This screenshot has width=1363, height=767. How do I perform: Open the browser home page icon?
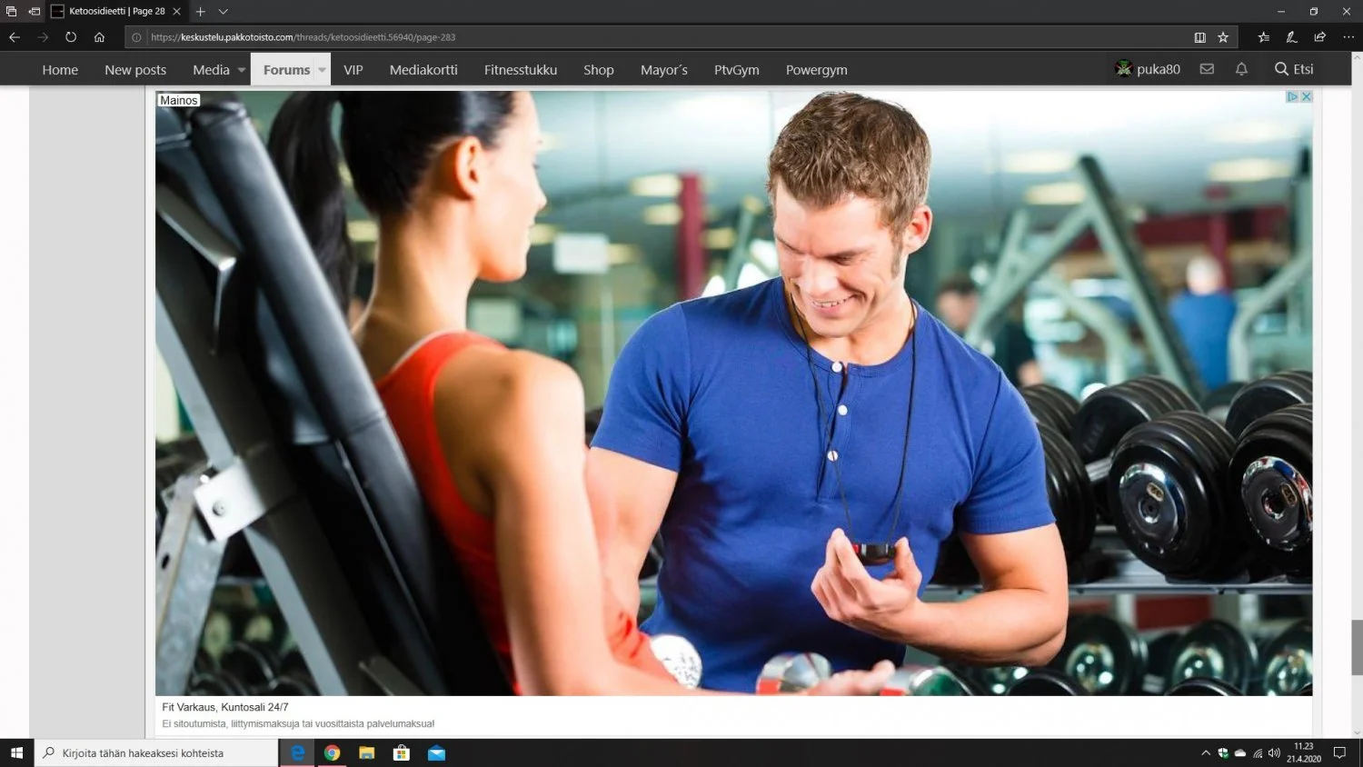(x=99, y=37)
